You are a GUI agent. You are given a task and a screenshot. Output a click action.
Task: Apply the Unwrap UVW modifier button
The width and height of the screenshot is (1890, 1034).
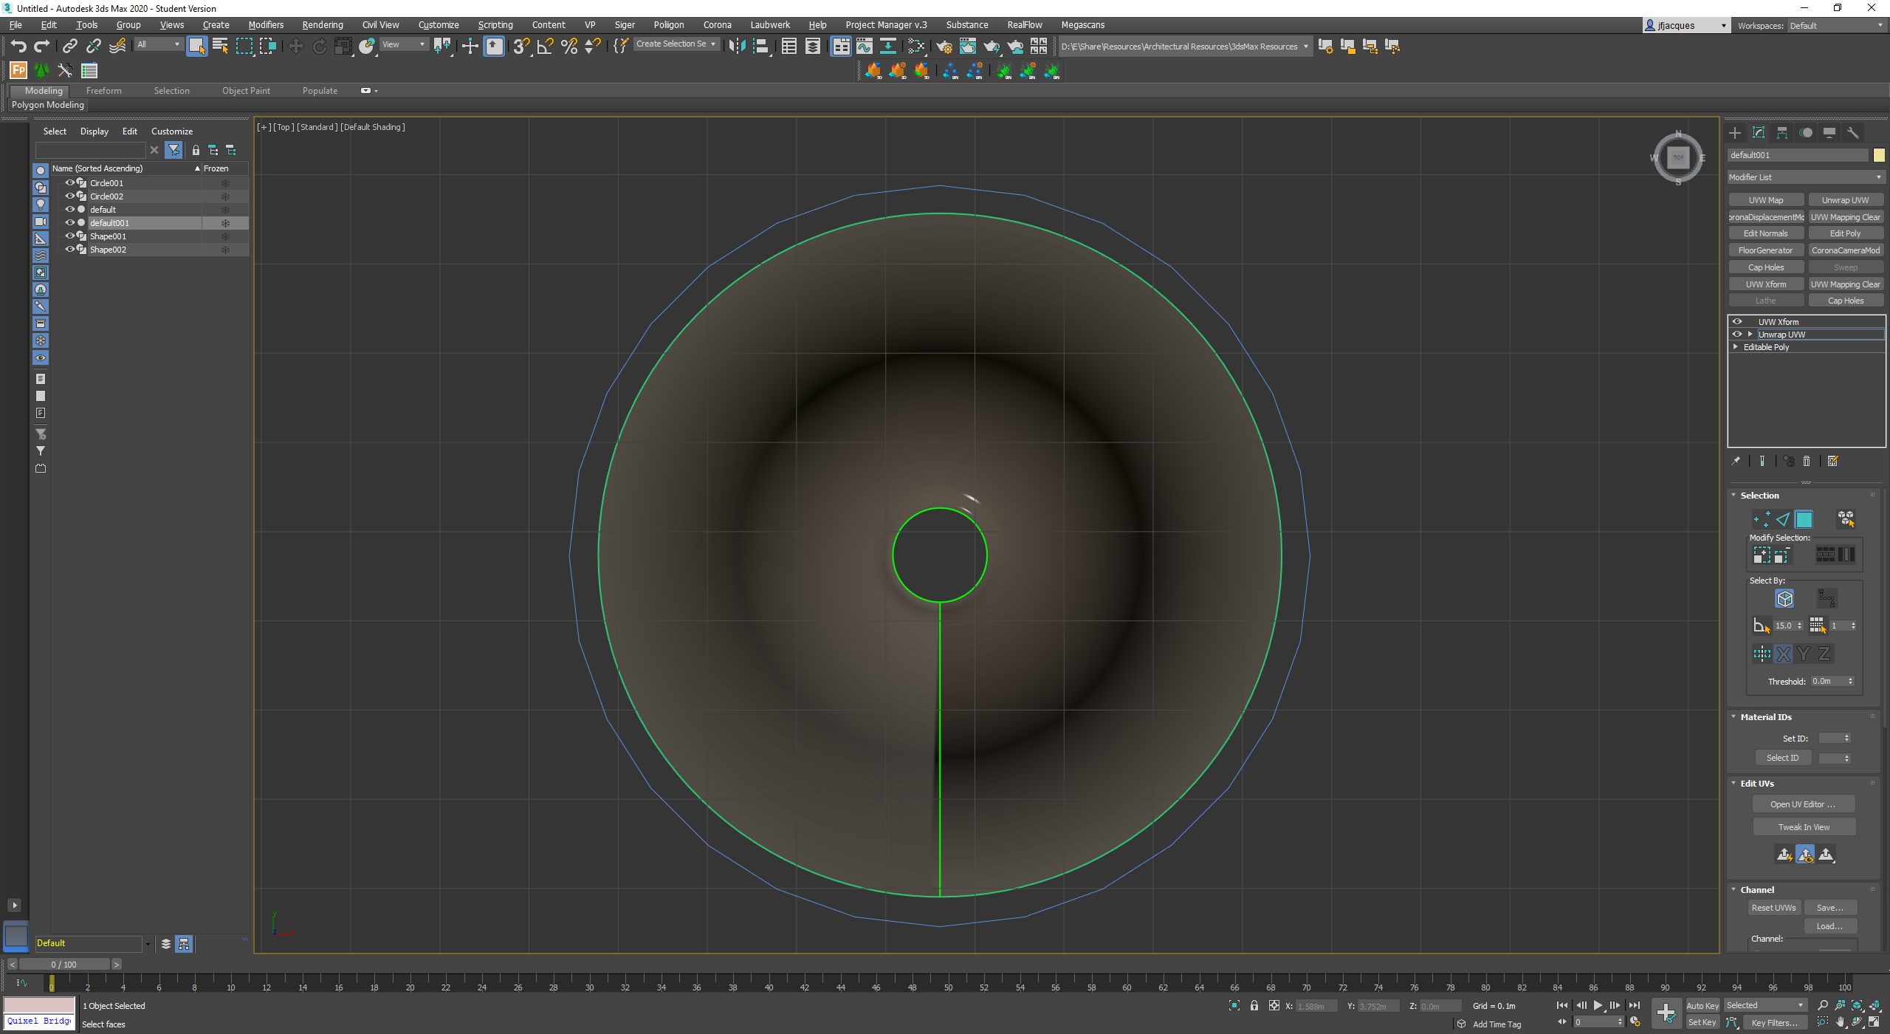(1845, 199)
